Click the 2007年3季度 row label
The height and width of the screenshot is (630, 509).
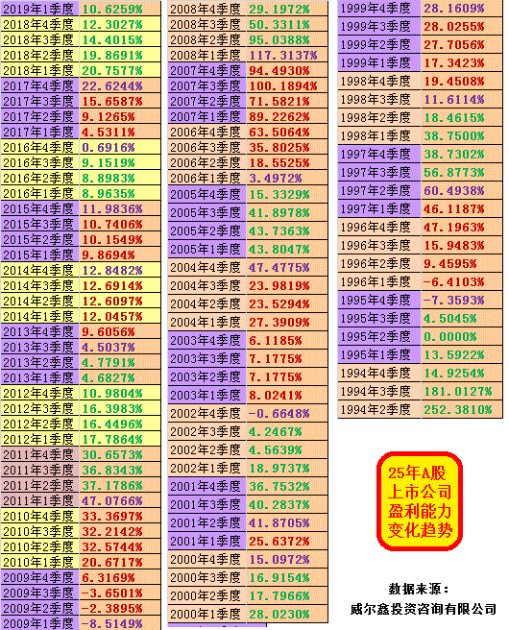tap(206, 85)
